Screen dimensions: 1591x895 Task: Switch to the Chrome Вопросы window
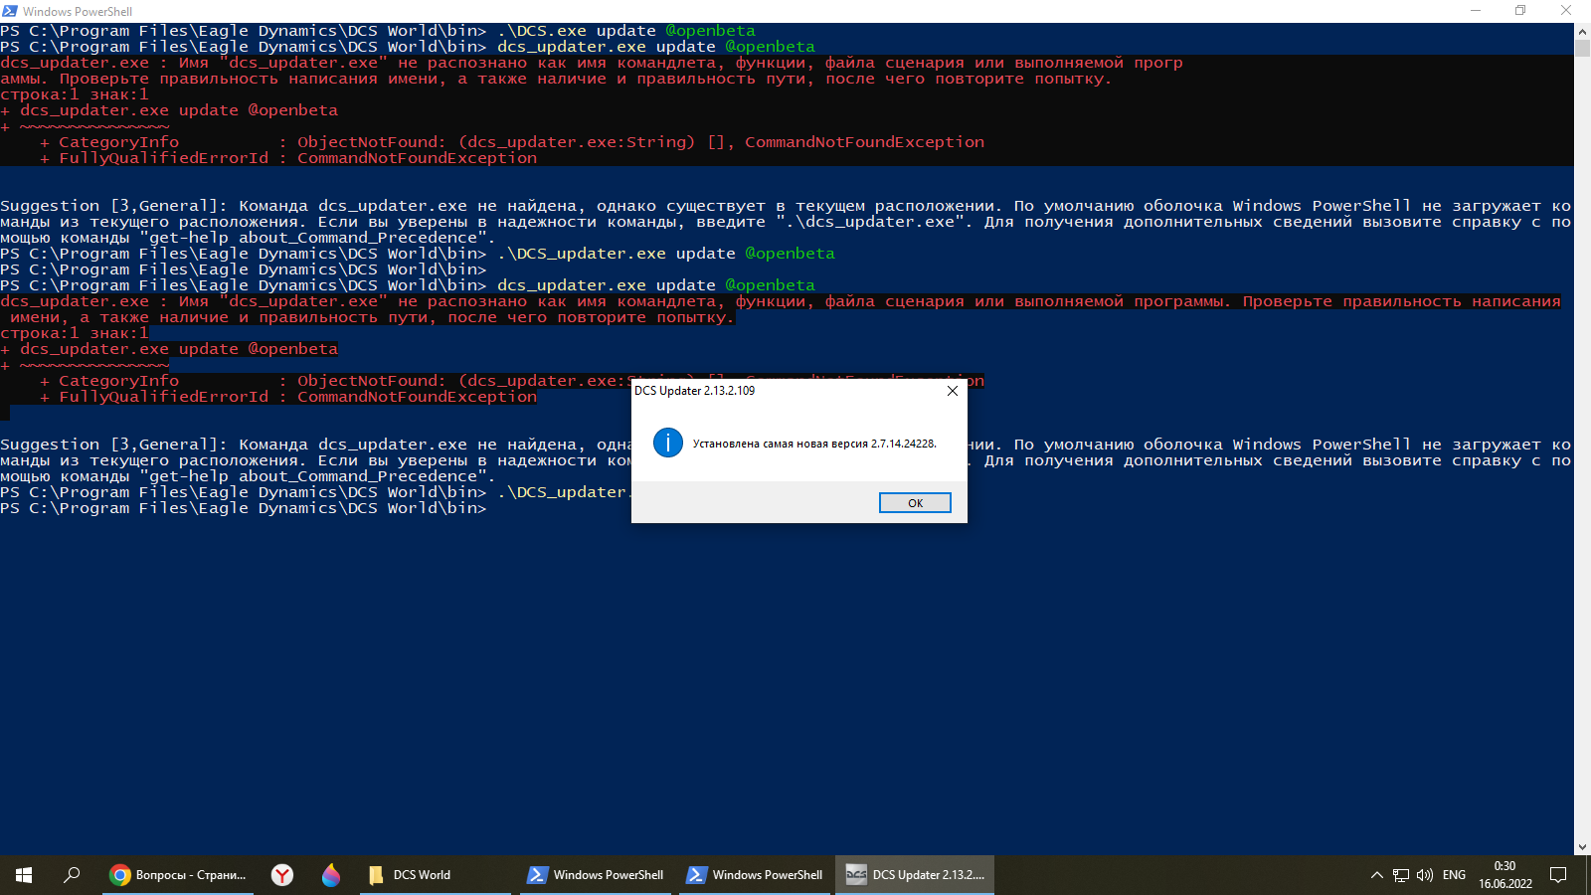(178, 875)
